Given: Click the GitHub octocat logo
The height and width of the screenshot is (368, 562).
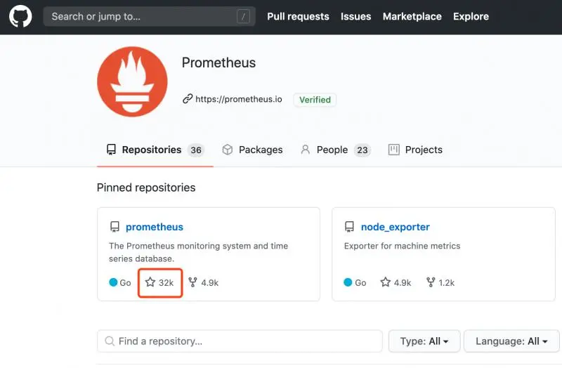Looking at the screenshot, I should (20, 16).
